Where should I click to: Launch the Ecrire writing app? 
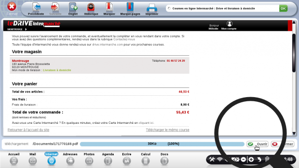click(x=126, y=159)
